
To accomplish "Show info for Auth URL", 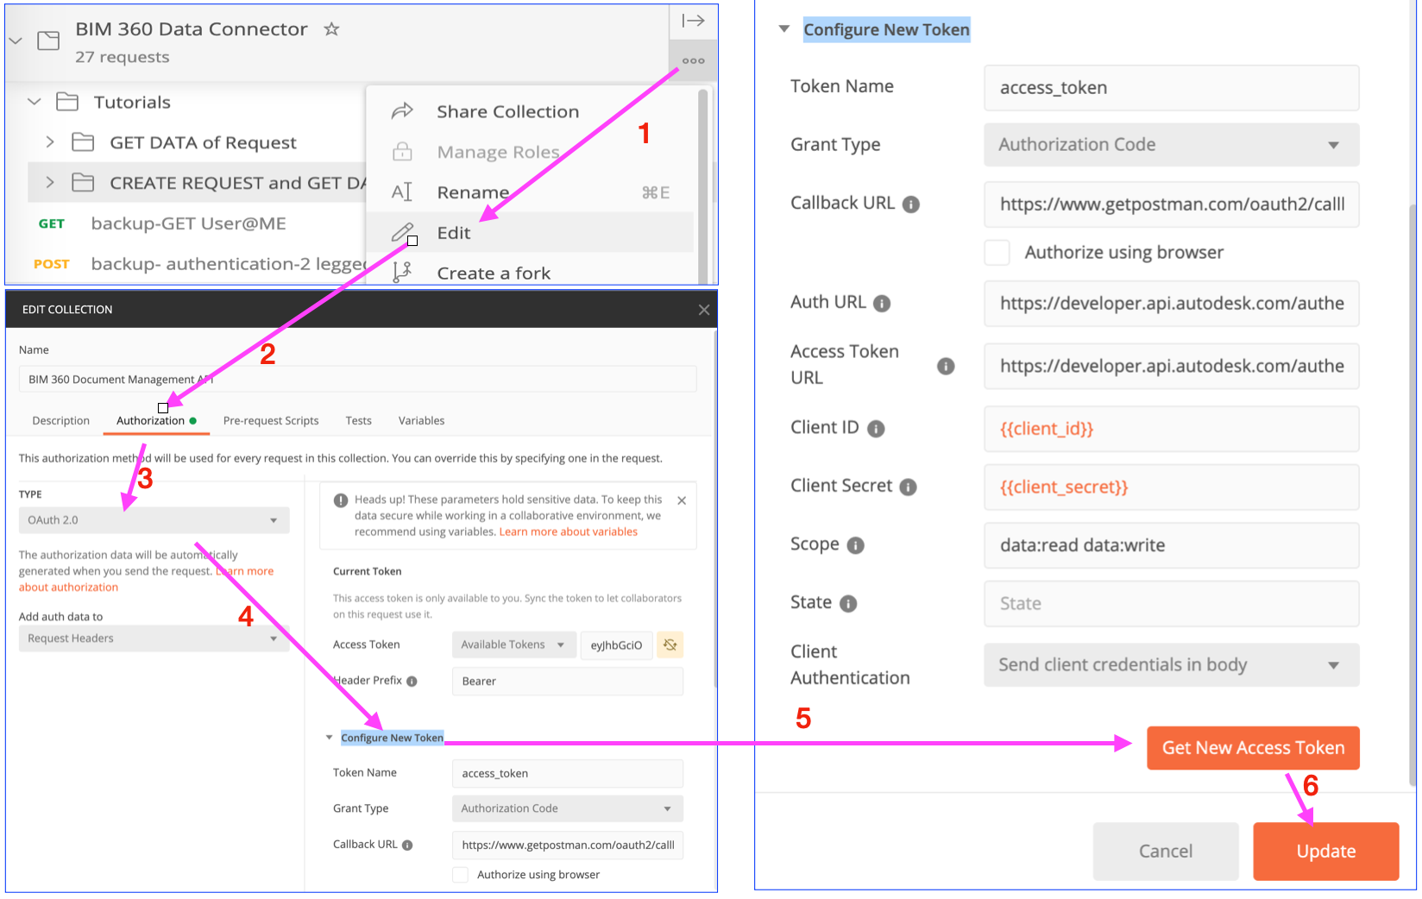I will pyautogui.click(x=882, y=304).
